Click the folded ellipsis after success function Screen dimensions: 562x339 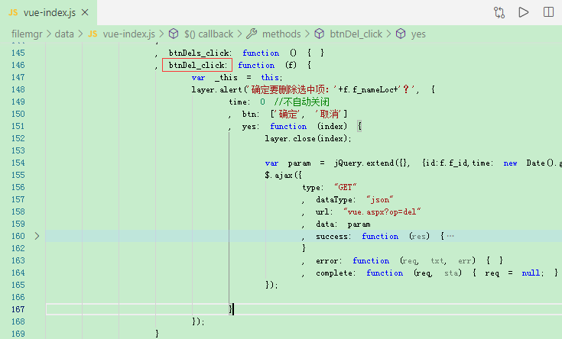[450, 236]
